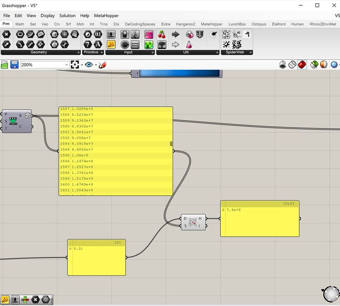This screenshot has width=340, height=306.
Task: Enable wireframe preview using the outlined cylinder icon
Action: pos(292,64)
